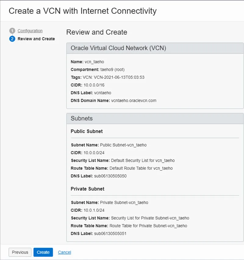Viewport: 244px width, 260px height.
Task: Select the Private Subnet heading
Action: [x=88, y=189]
